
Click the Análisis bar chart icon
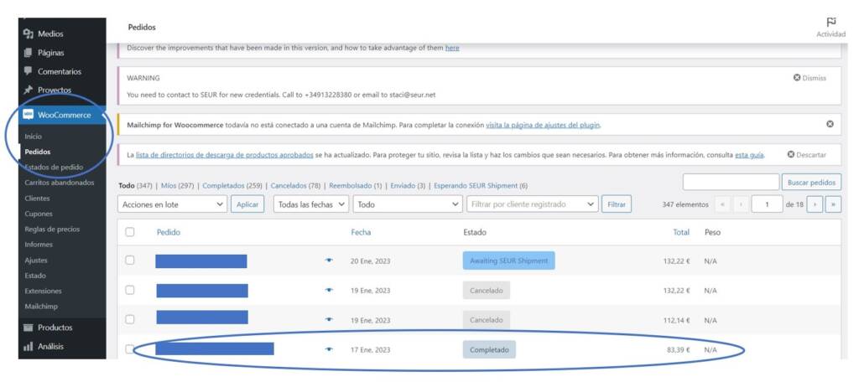[28, 346]
